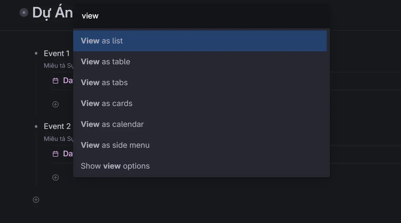Add a new field under Event 1
Screen dimensions: 401x223
[x=55, y=104]
